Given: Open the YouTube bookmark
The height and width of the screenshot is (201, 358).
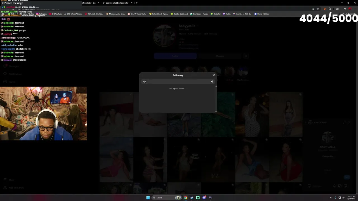Looking at the screenshot, I should click(x=55, y=14).
